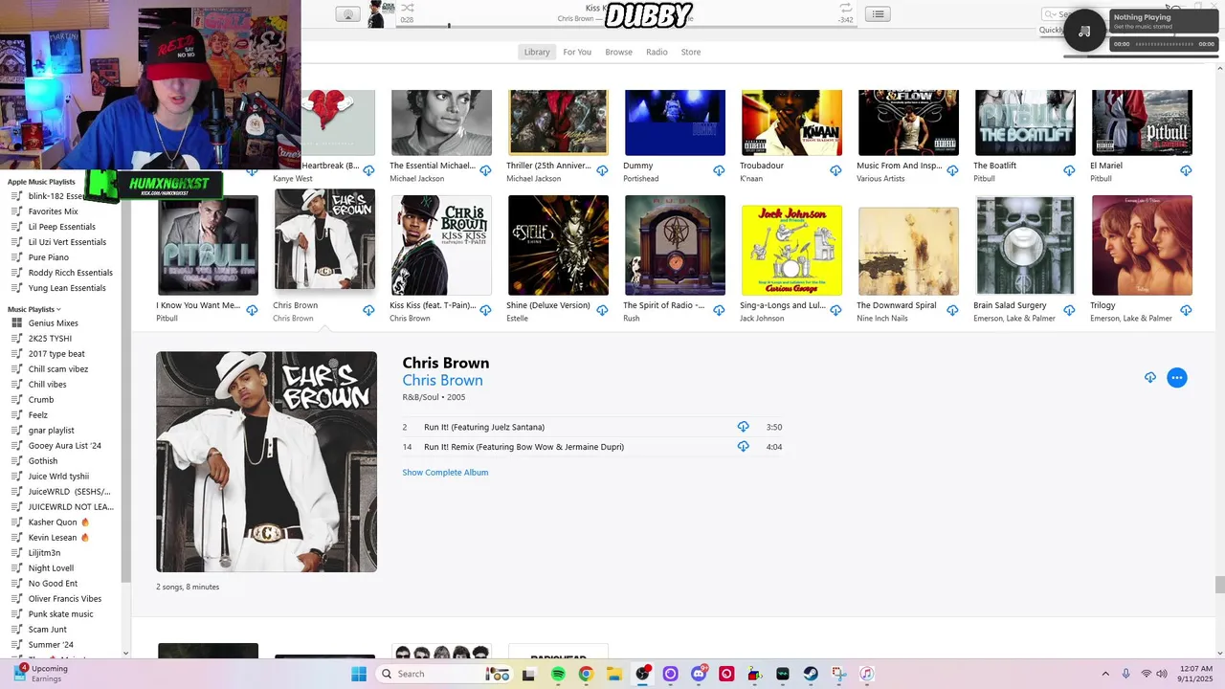Download entire expanded Chris Brown album
Viewport: 1225px width, 689px height.
click(x=1150, y=377)
